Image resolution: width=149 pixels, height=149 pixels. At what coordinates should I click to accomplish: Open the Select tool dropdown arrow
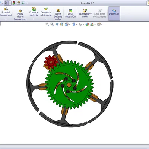(x=10, y=3)
